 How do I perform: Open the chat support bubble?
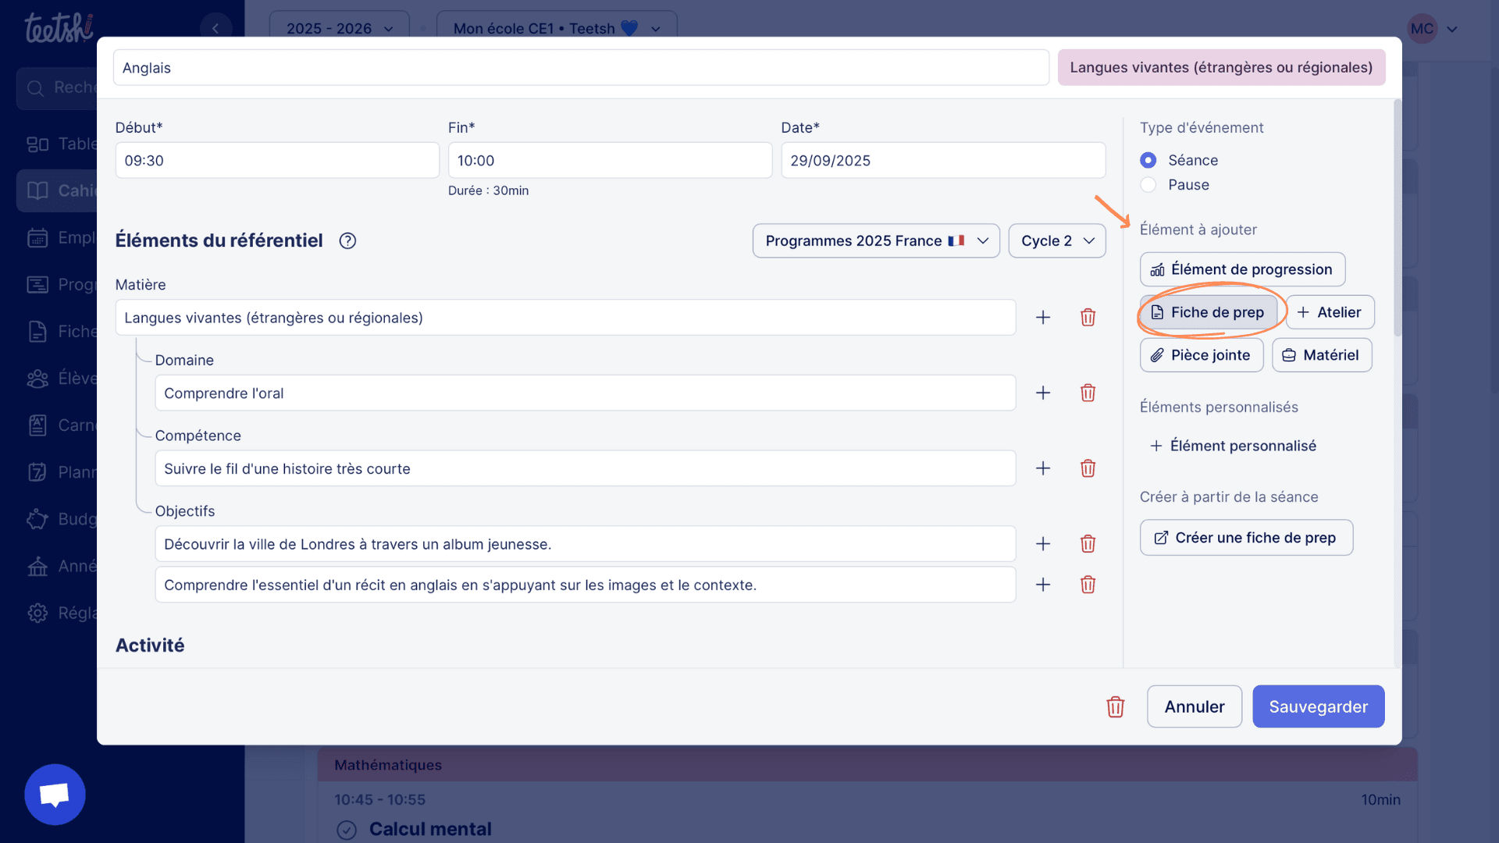pos(55,795)
